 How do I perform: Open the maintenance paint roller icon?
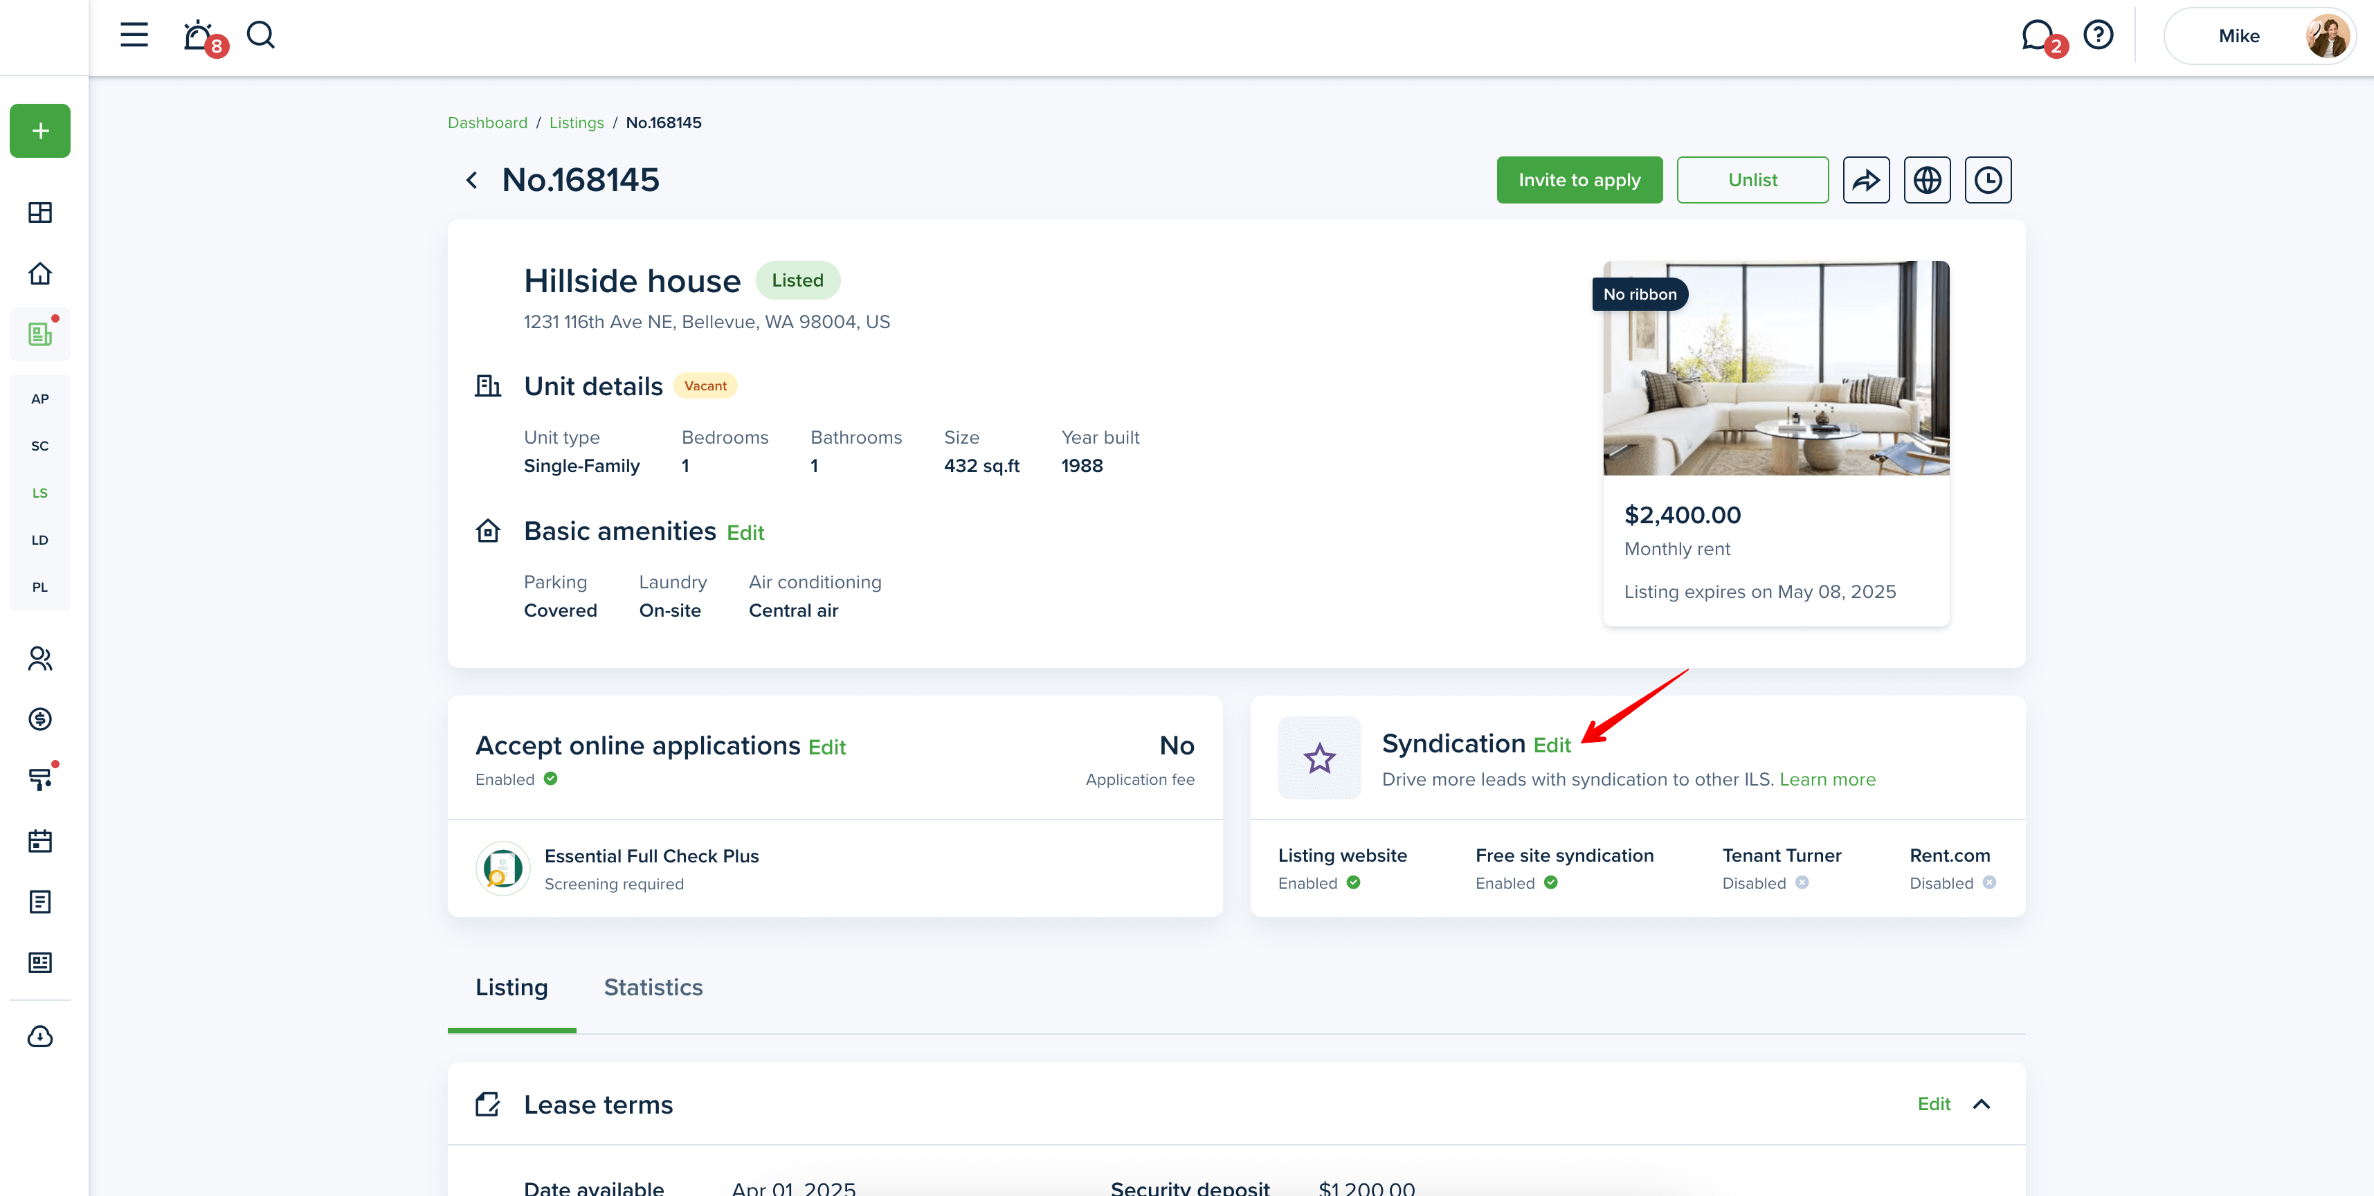[x=39, y=779]
